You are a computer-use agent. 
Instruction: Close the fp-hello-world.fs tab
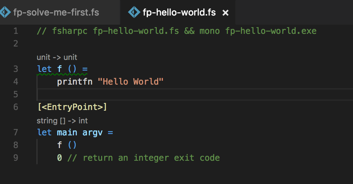click(226, 13)
